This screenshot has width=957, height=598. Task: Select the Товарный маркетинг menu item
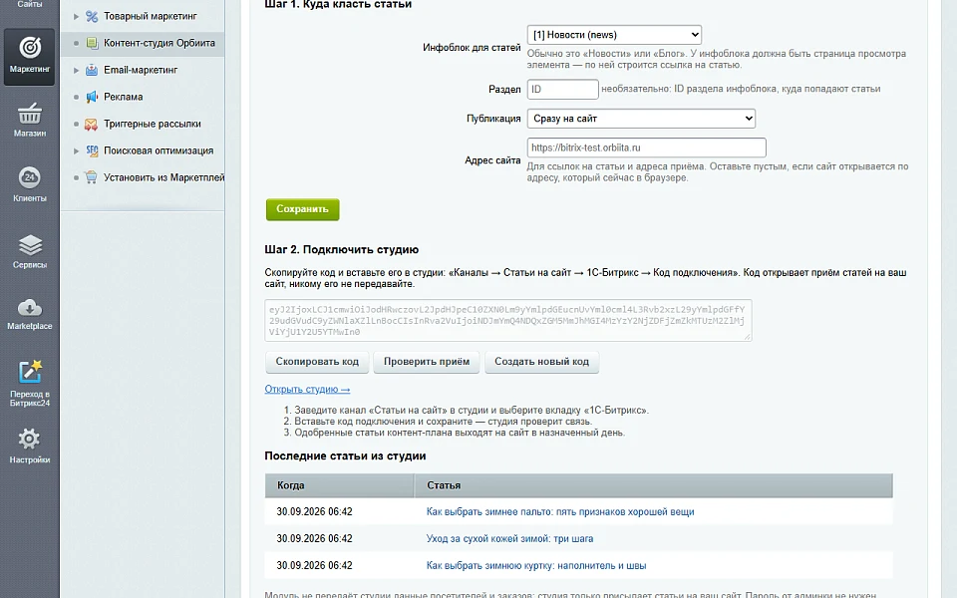coord(151,17)
